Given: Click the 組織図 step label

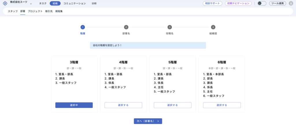Looking at the screenshot, I should tap(213, 33).
